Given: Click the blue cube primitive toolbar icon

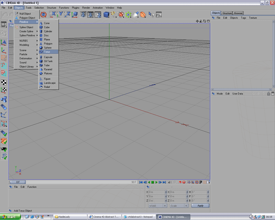Looking at the screenshot, I should [x=106, y=14].
